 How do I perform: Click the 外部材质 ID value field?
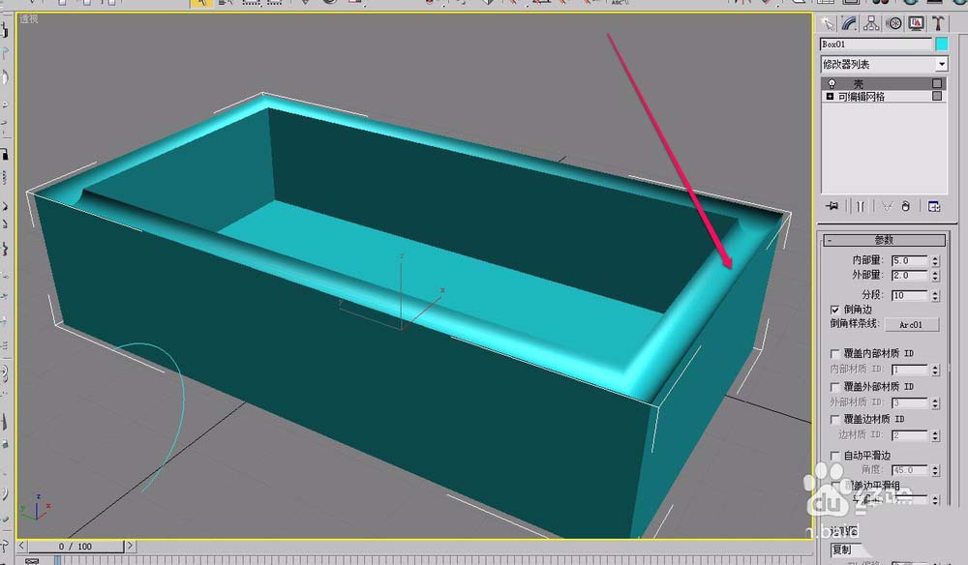(x=909, y=402)
